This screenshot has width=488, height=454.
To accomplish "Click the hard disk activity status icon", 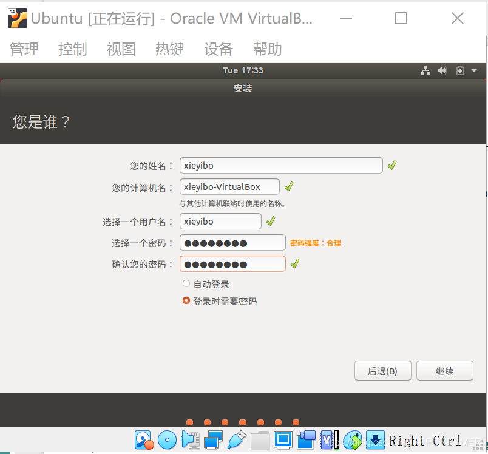I will click(x=144, y=439).
